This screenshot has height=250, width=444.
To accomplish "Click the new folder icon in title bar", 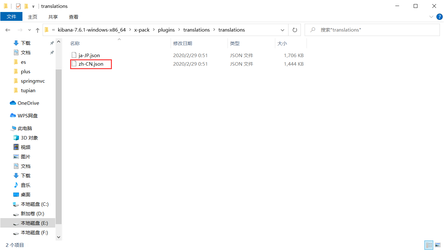I will pyautogui.click(x=26, y=6).
